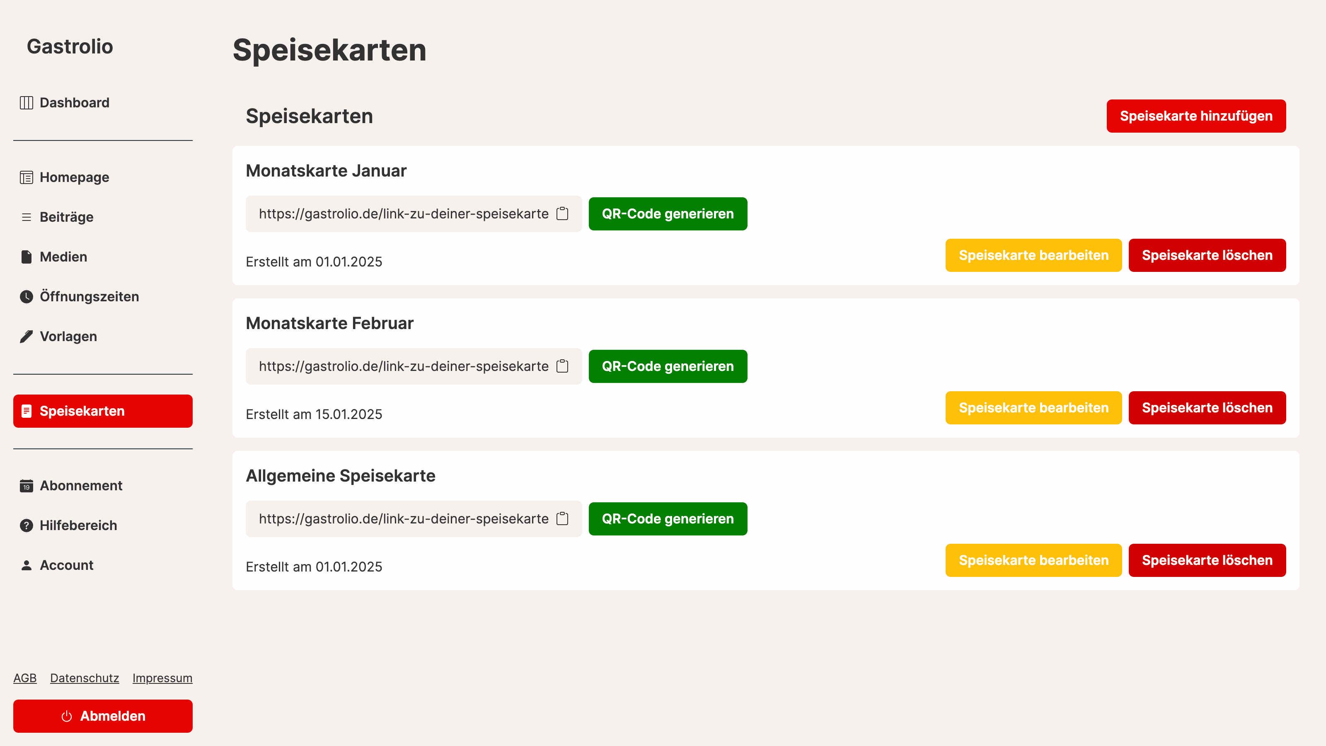Click the Vorlagen sidebar icon
The width and height of the screenshot is (1326, 746).
(x=27, y=336)
